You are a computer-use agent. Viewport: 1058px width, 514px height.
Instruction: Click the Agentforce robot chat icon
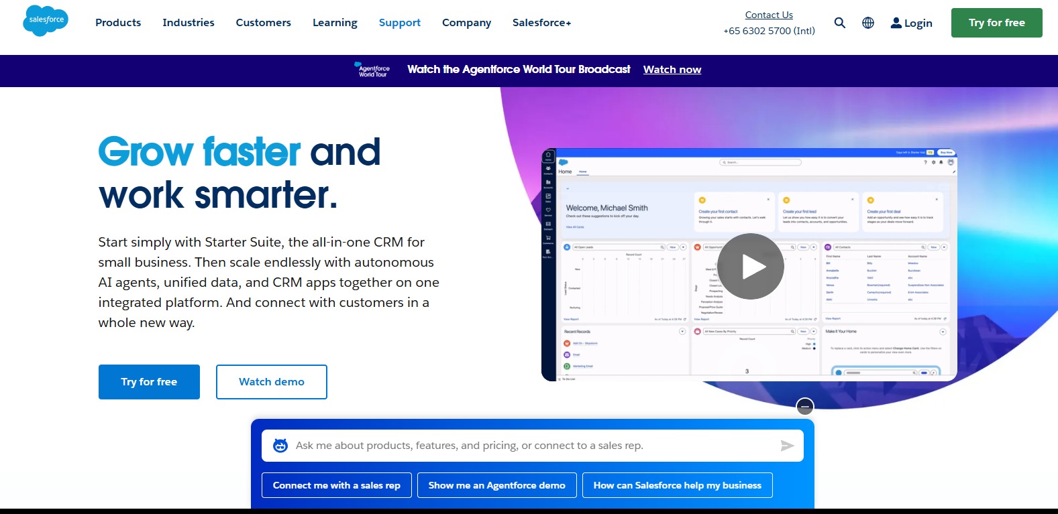tap(280, 446)
